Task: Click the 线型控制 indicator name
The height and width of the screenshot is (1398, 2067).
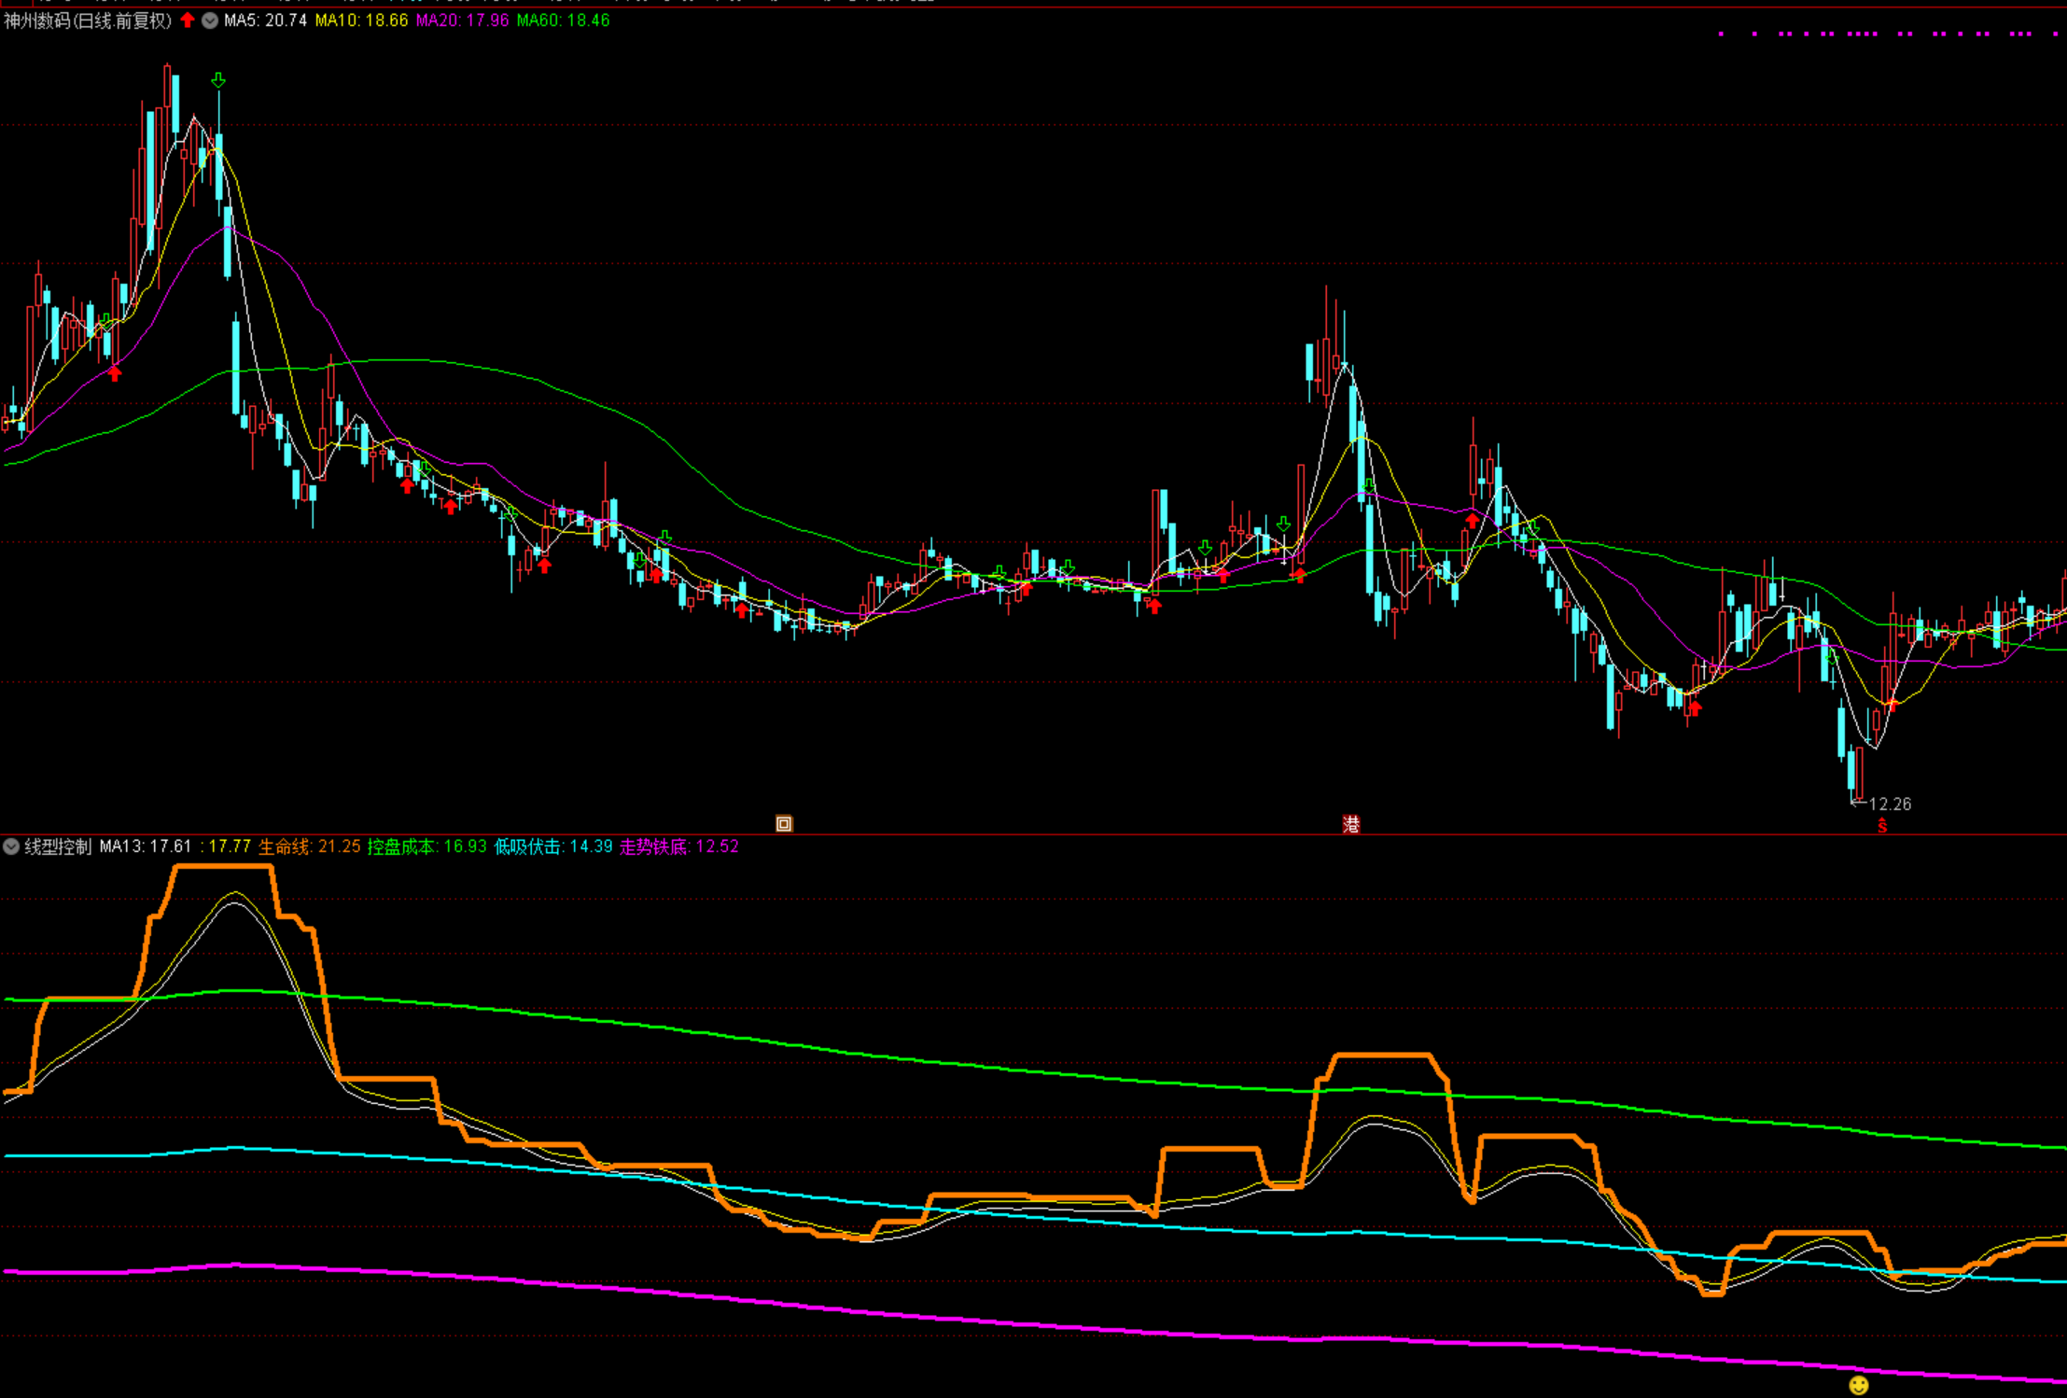Action: pos(58,846)
